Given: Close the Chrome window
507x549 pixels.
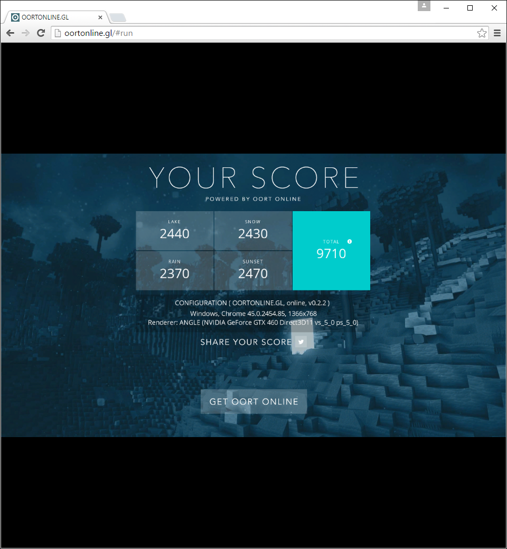Looking at the screenshot, I should click(494, 8).
